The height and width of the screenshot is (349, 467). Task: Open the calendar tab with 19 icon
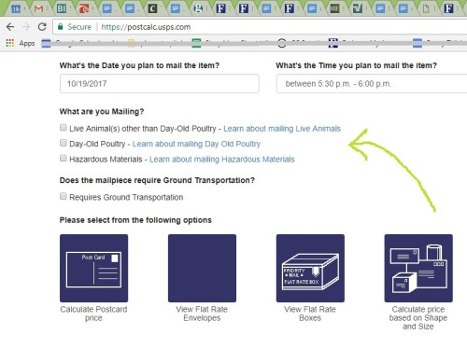pyautogui.click(x=16, y=8)
